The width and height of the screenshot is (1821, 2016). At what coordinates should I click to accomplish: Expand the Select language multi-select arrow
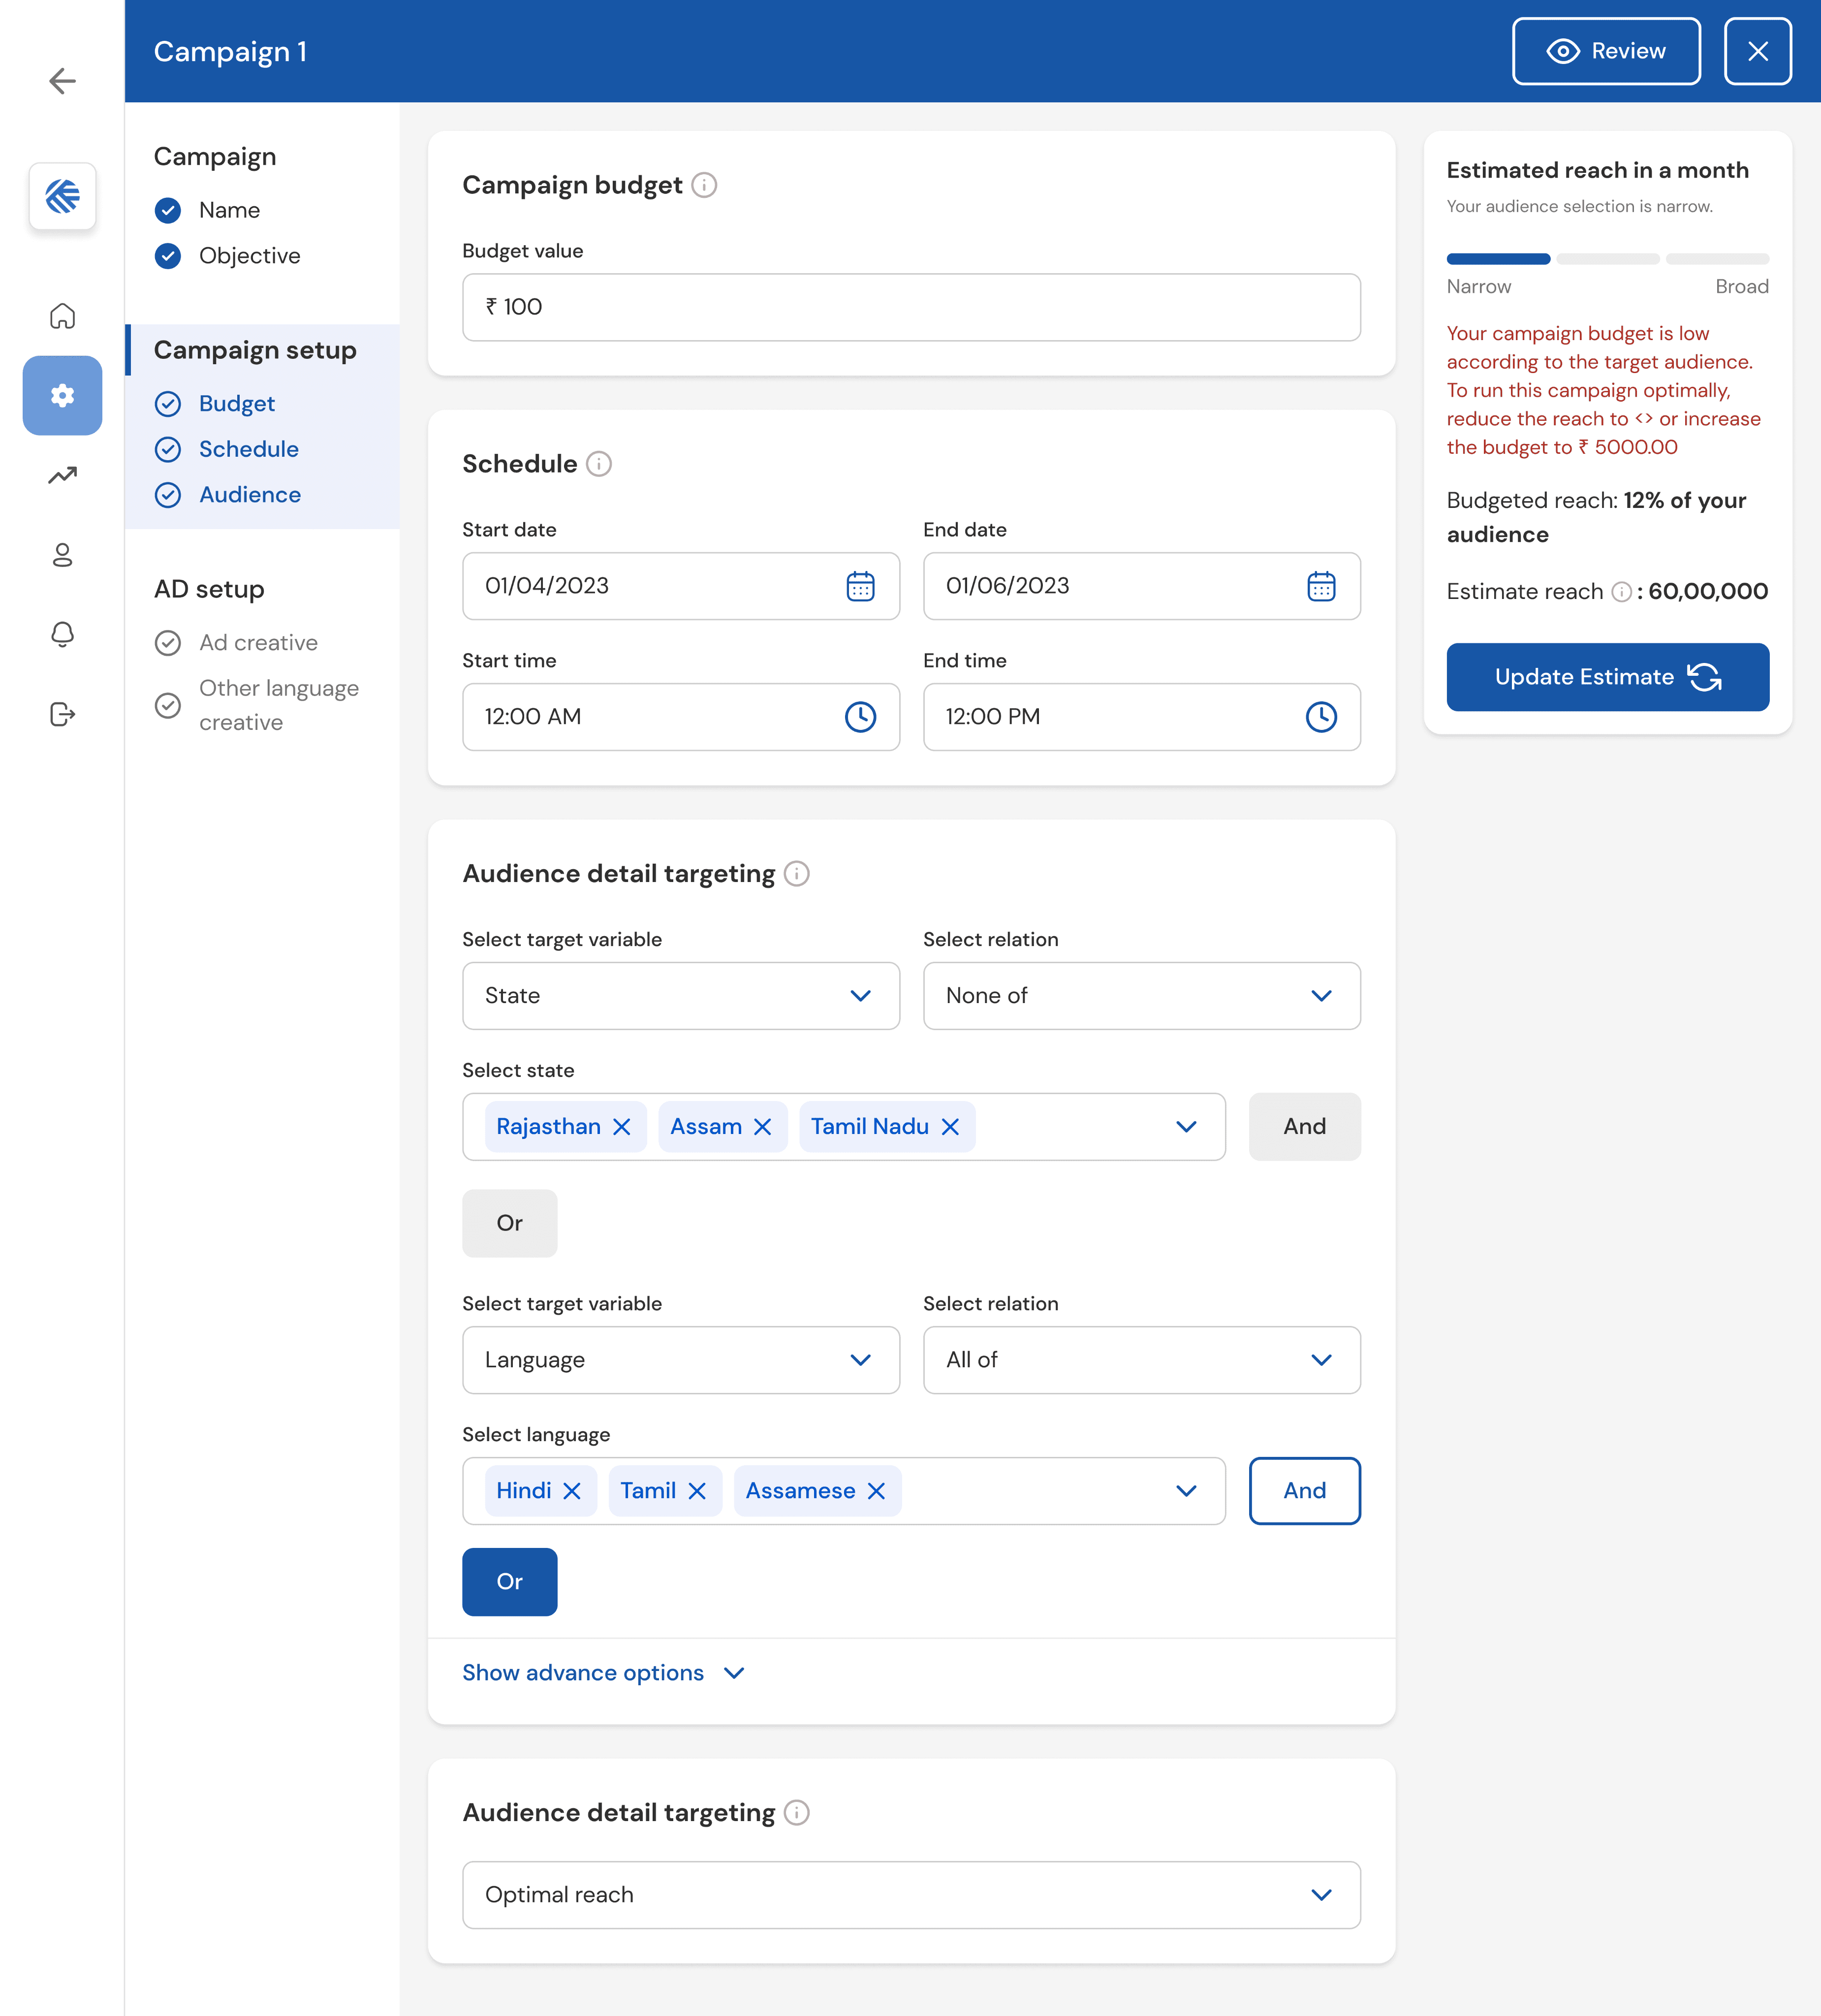[1186, 1491]
